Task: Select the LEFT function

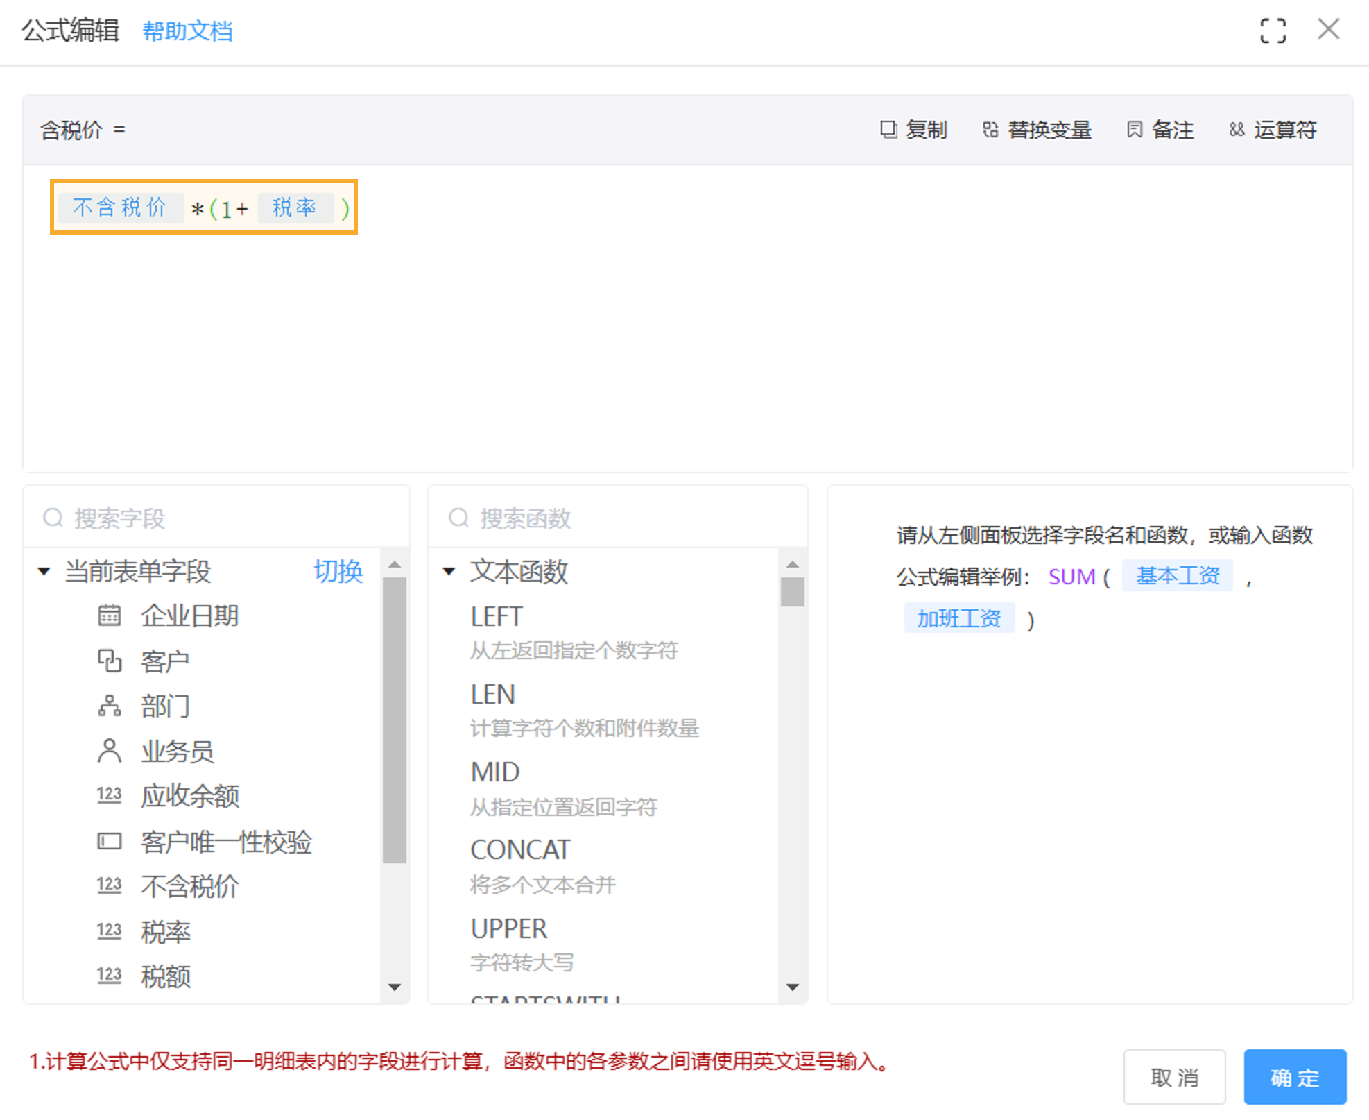Action: 496,616
